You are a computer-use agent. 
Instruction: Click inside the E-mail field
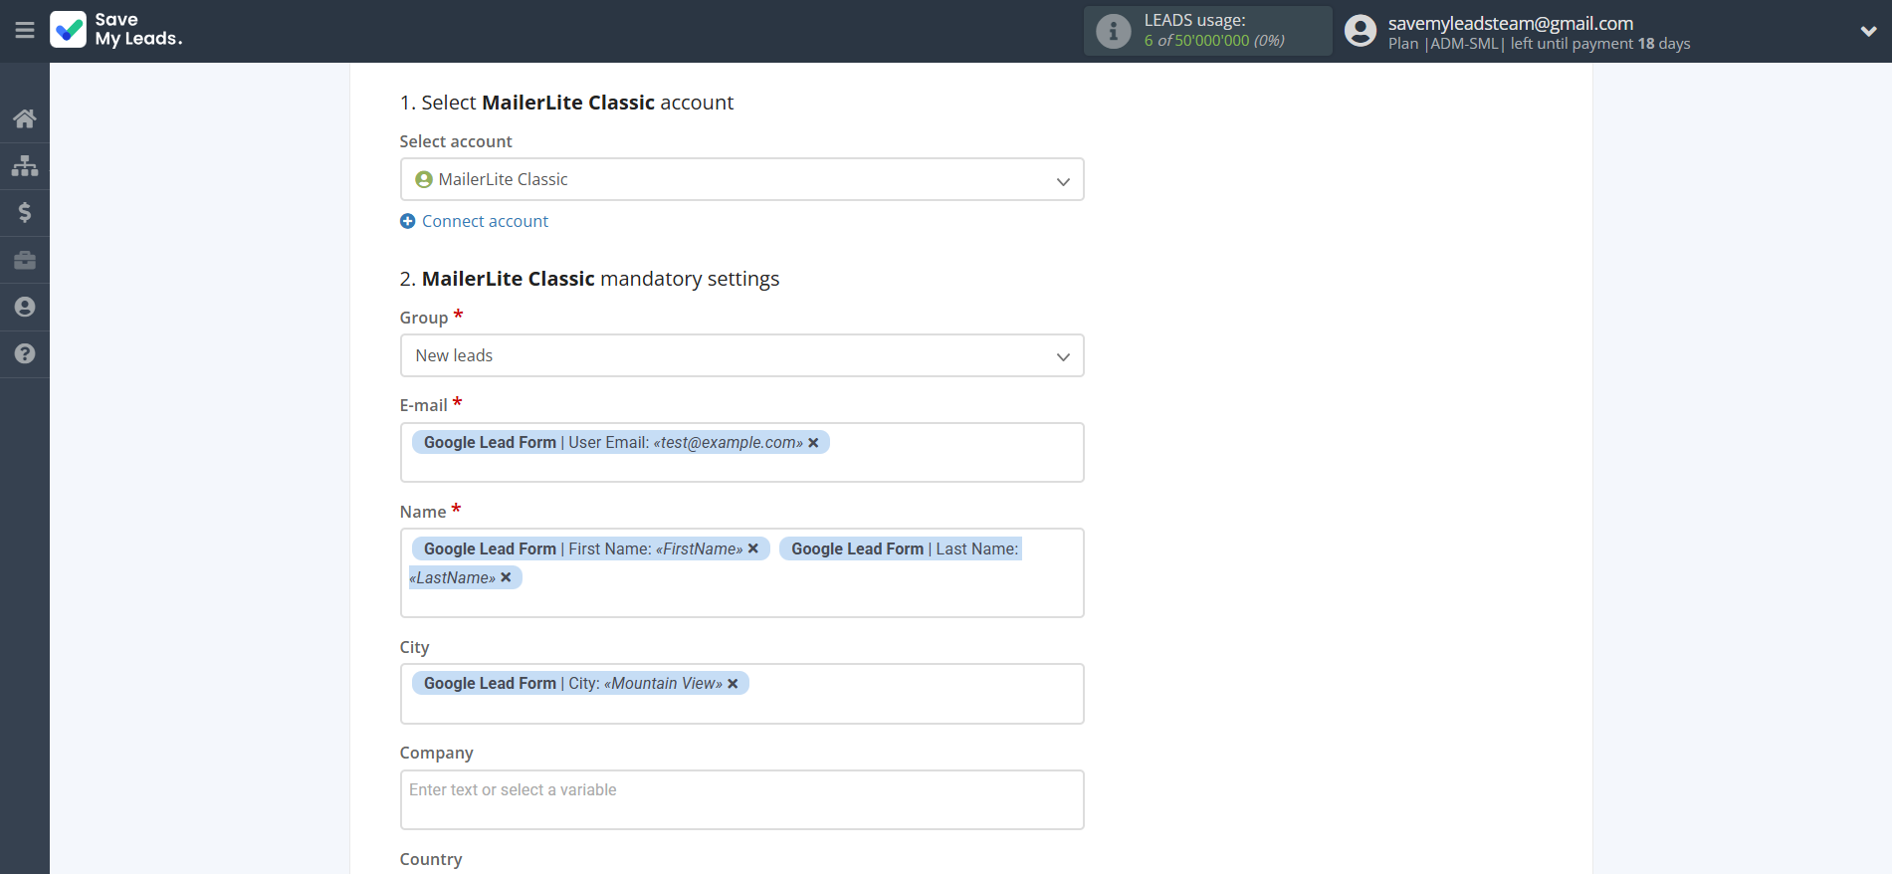pos(741,453)
